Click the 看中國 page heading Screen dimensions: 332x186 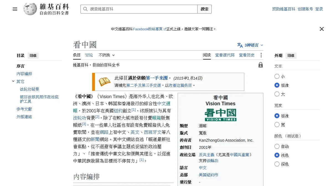tap(85, 45)
